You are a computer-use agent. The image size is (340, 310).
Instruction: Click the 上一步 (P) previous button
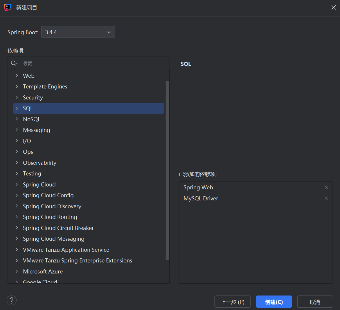click(x=233, y=302)
